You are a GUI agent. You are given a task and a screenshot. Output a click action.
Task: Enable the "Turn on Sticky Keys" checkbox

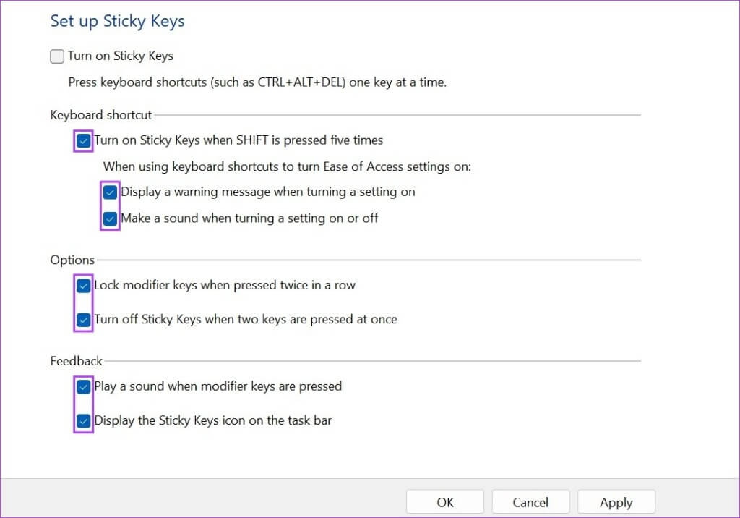(x=56, y=56)
